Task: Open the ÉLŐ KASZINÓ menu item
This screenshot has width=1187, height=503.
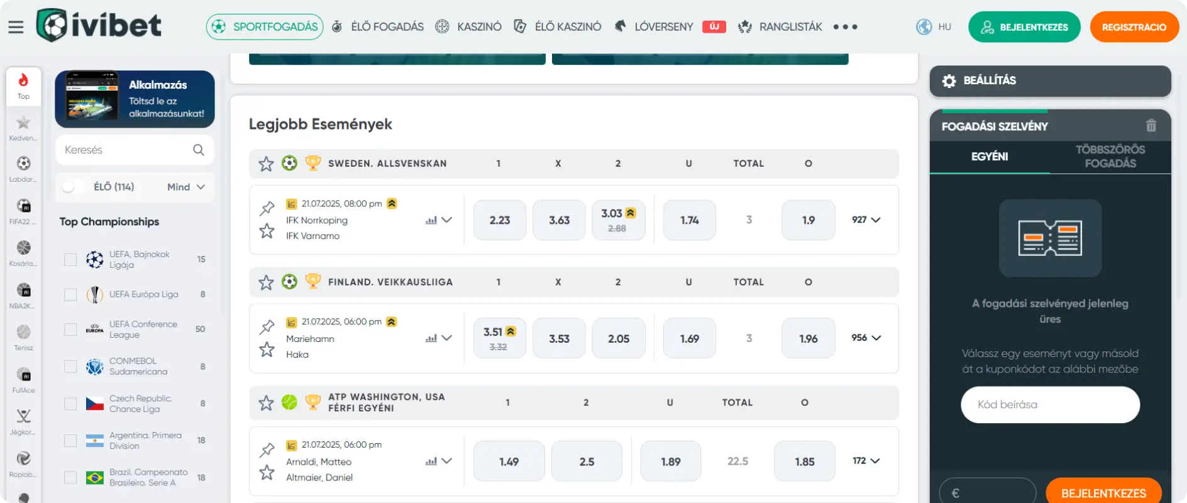Action: tap(558, 27)
